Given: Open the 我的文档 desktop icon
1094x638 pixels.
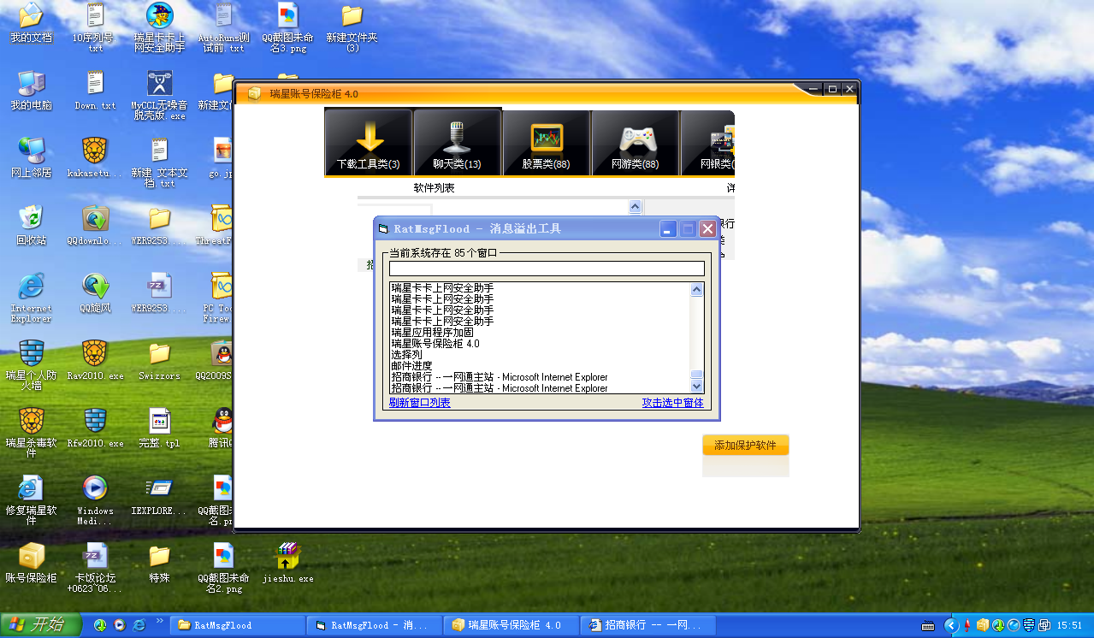Looking at the screenshot, I should click(31, 24).
